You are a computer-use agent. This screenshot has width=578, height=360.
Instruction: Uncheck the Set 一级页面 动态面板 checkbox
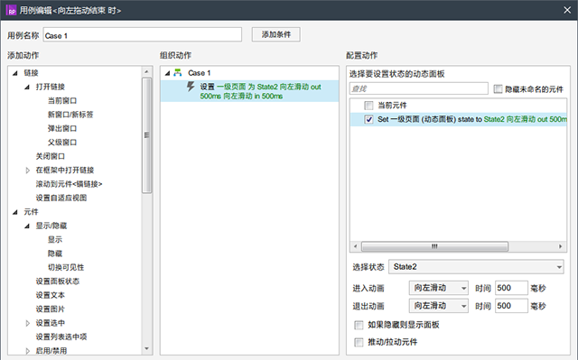coord(368,119)
